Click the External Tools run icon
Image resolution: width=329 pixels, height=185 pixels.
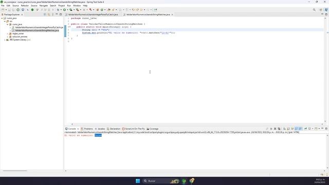pos(78,10)
